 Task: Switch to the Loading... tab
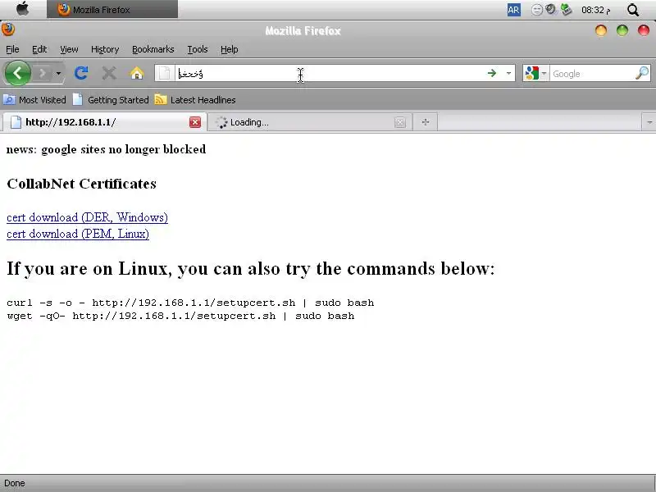tap(310, 122)
